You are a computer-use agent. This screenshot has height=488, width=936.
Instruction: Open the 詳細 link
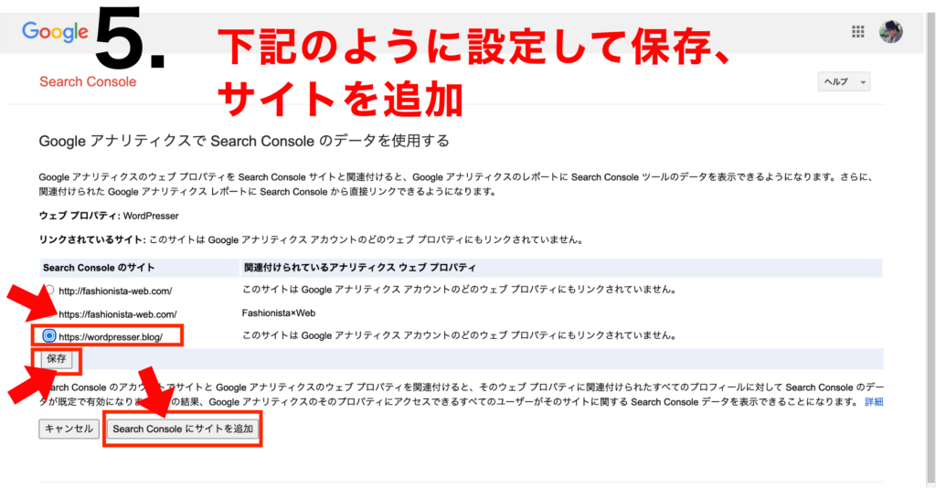[x=873, y=402]
